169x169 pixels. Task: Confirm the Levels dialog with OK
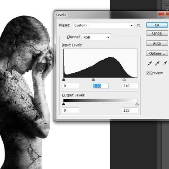pos(157,25)
